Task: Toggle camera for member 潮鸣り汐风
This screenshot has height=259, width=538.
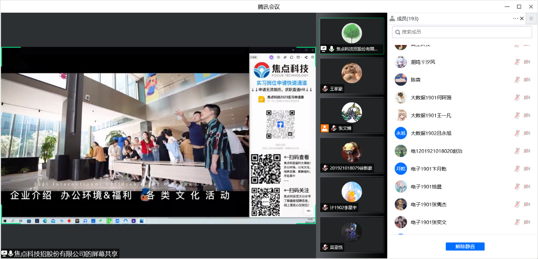Action: click(x=527, y=62)
